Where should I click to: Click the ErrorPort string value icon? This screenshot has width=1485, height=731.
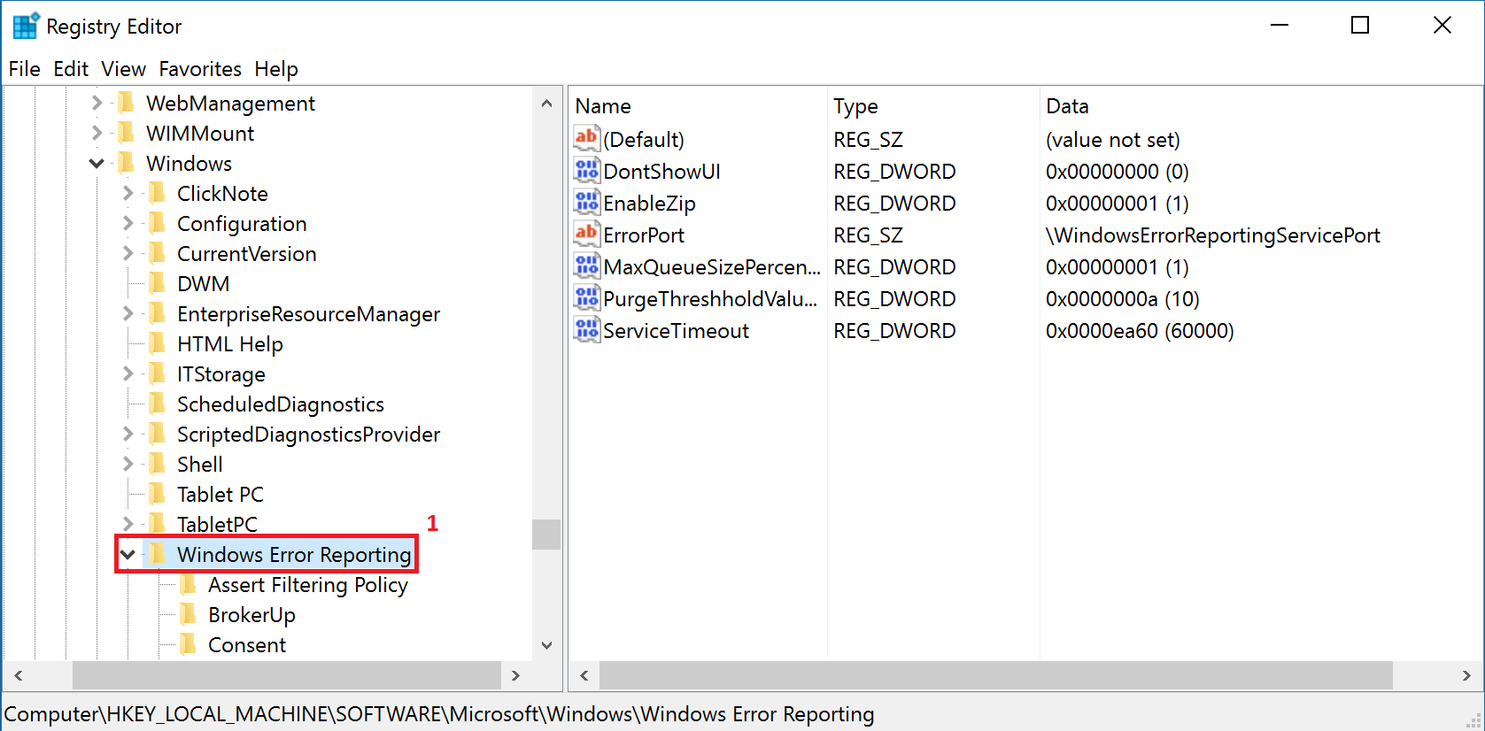[x=586, y=234]
